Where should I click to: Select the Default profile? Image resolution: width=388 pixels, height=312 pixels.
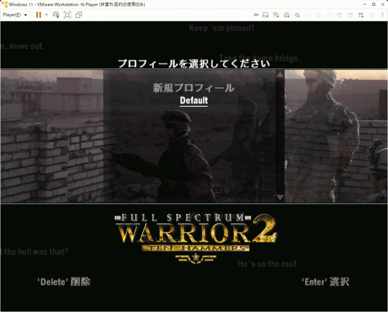click(194, 101)
